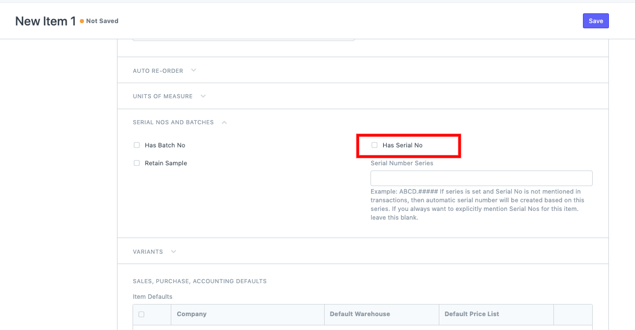Click the chevron next to Units of Measure

click(x=203, y=96)
